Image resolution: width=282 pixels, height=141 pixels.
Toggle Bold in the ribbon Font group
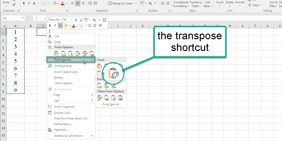(x=24, y=3)
